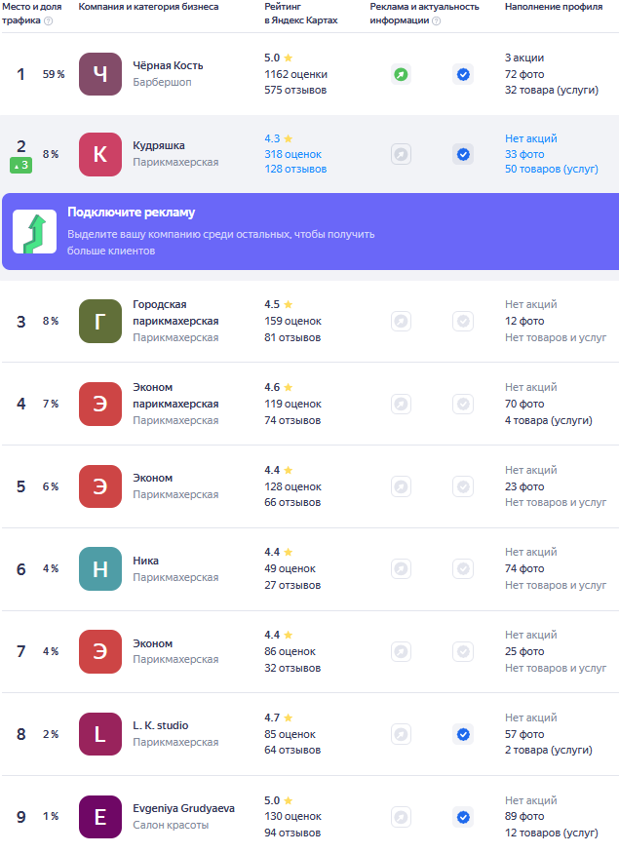Click the 'Ч' logo of Чёрная Кость
Screen dimensions: 619x853
point(100,74)
